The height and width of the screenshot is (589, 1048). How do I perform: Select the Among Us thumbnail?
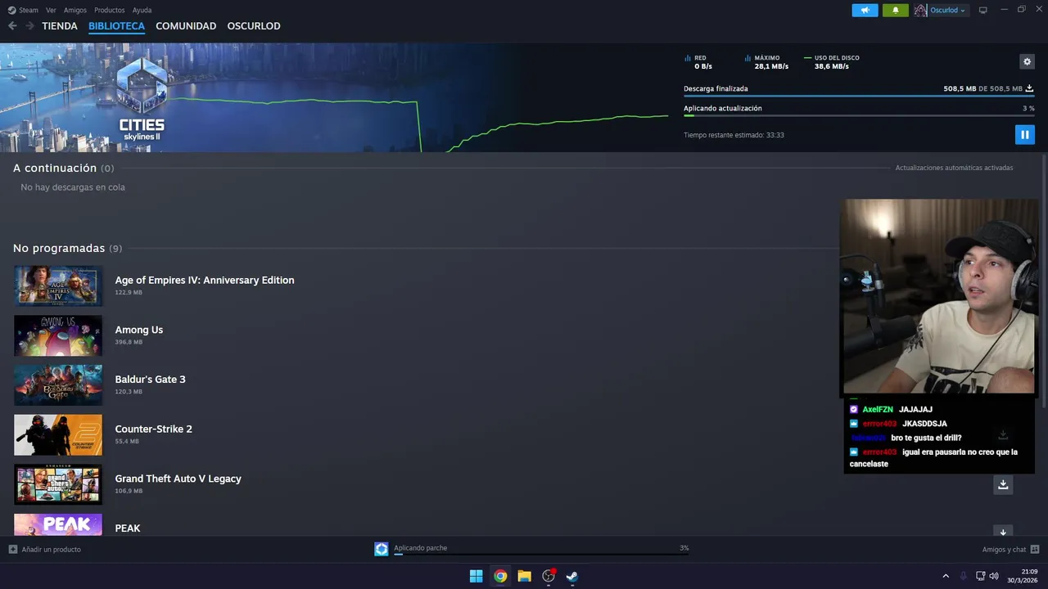click(x=58, y=335)
